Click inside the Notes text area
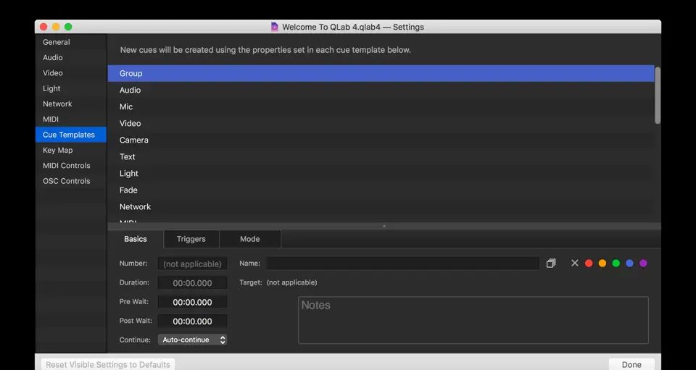This screenshot has height=370, width=696. click(473, 320)
